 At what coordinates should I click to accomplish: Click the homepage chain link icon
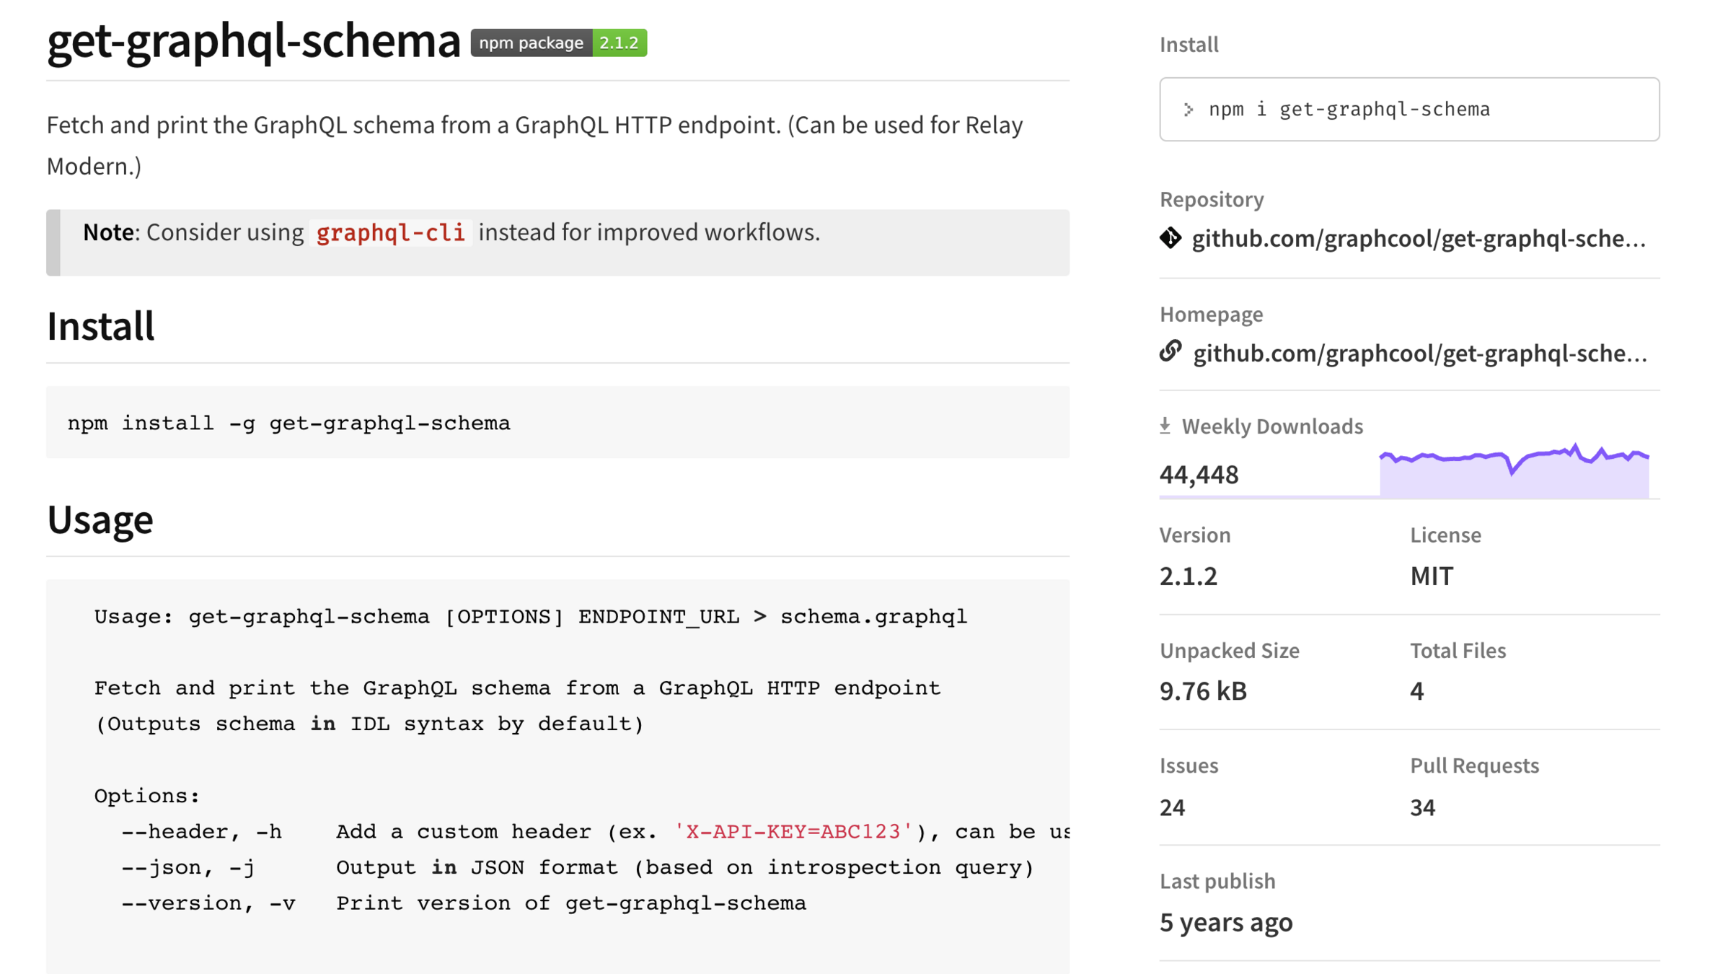pos(1170,351)
